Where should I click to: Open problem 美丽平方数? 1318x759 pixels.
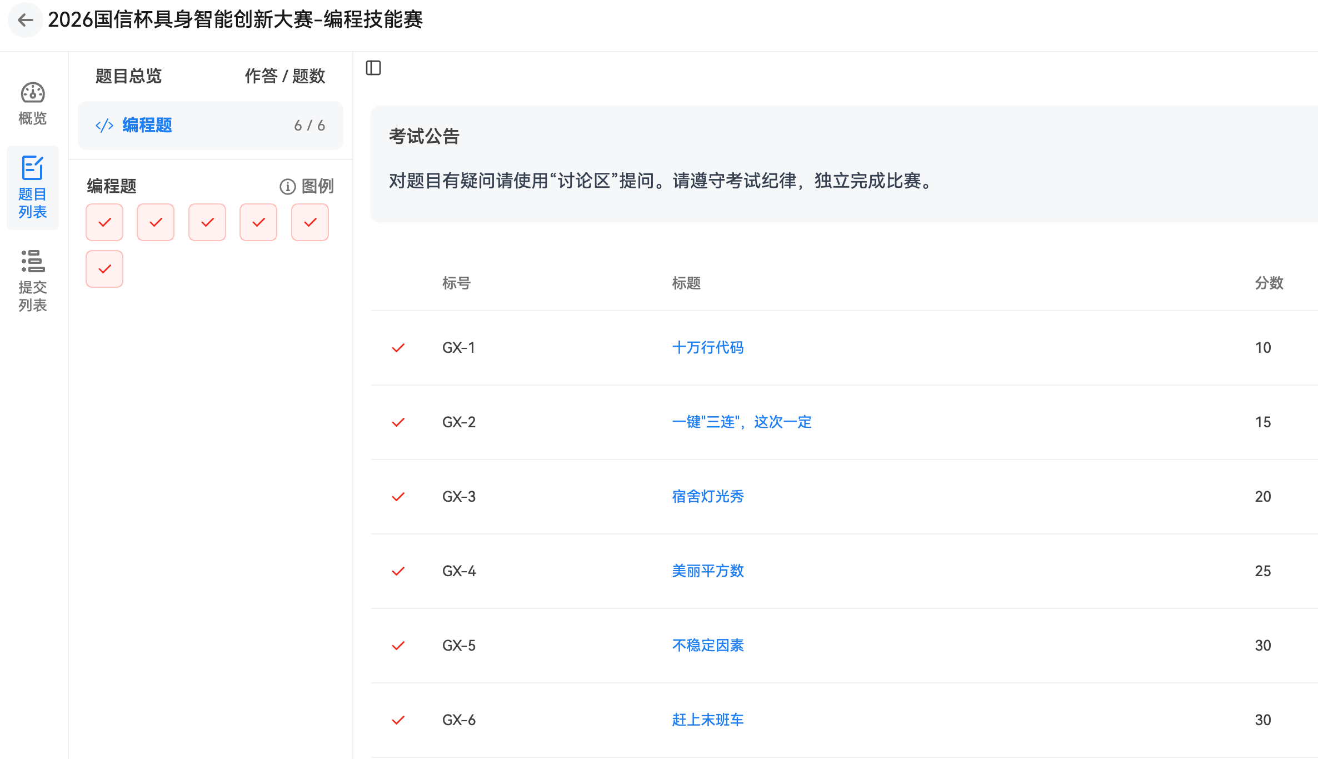(x=708, y=571)
